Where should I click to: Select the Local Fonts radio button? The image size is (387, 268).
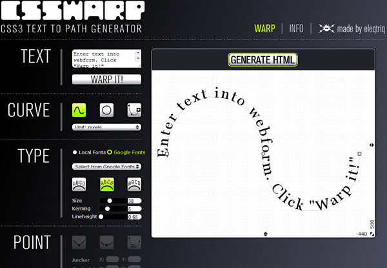(x=75, y=152)
